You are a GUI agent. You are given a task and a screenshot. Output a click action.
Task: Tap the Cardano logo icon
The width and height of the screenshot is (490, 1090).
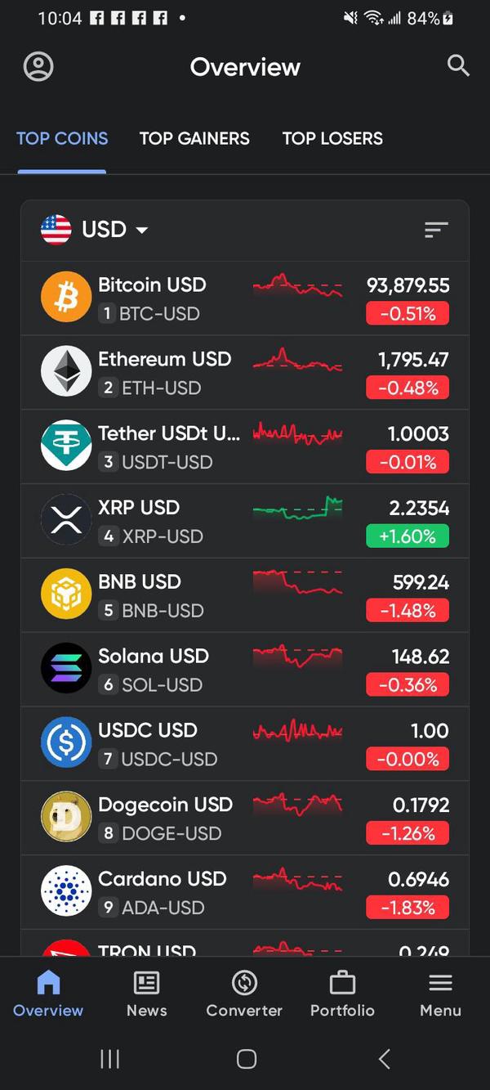(x=66, y=891)
